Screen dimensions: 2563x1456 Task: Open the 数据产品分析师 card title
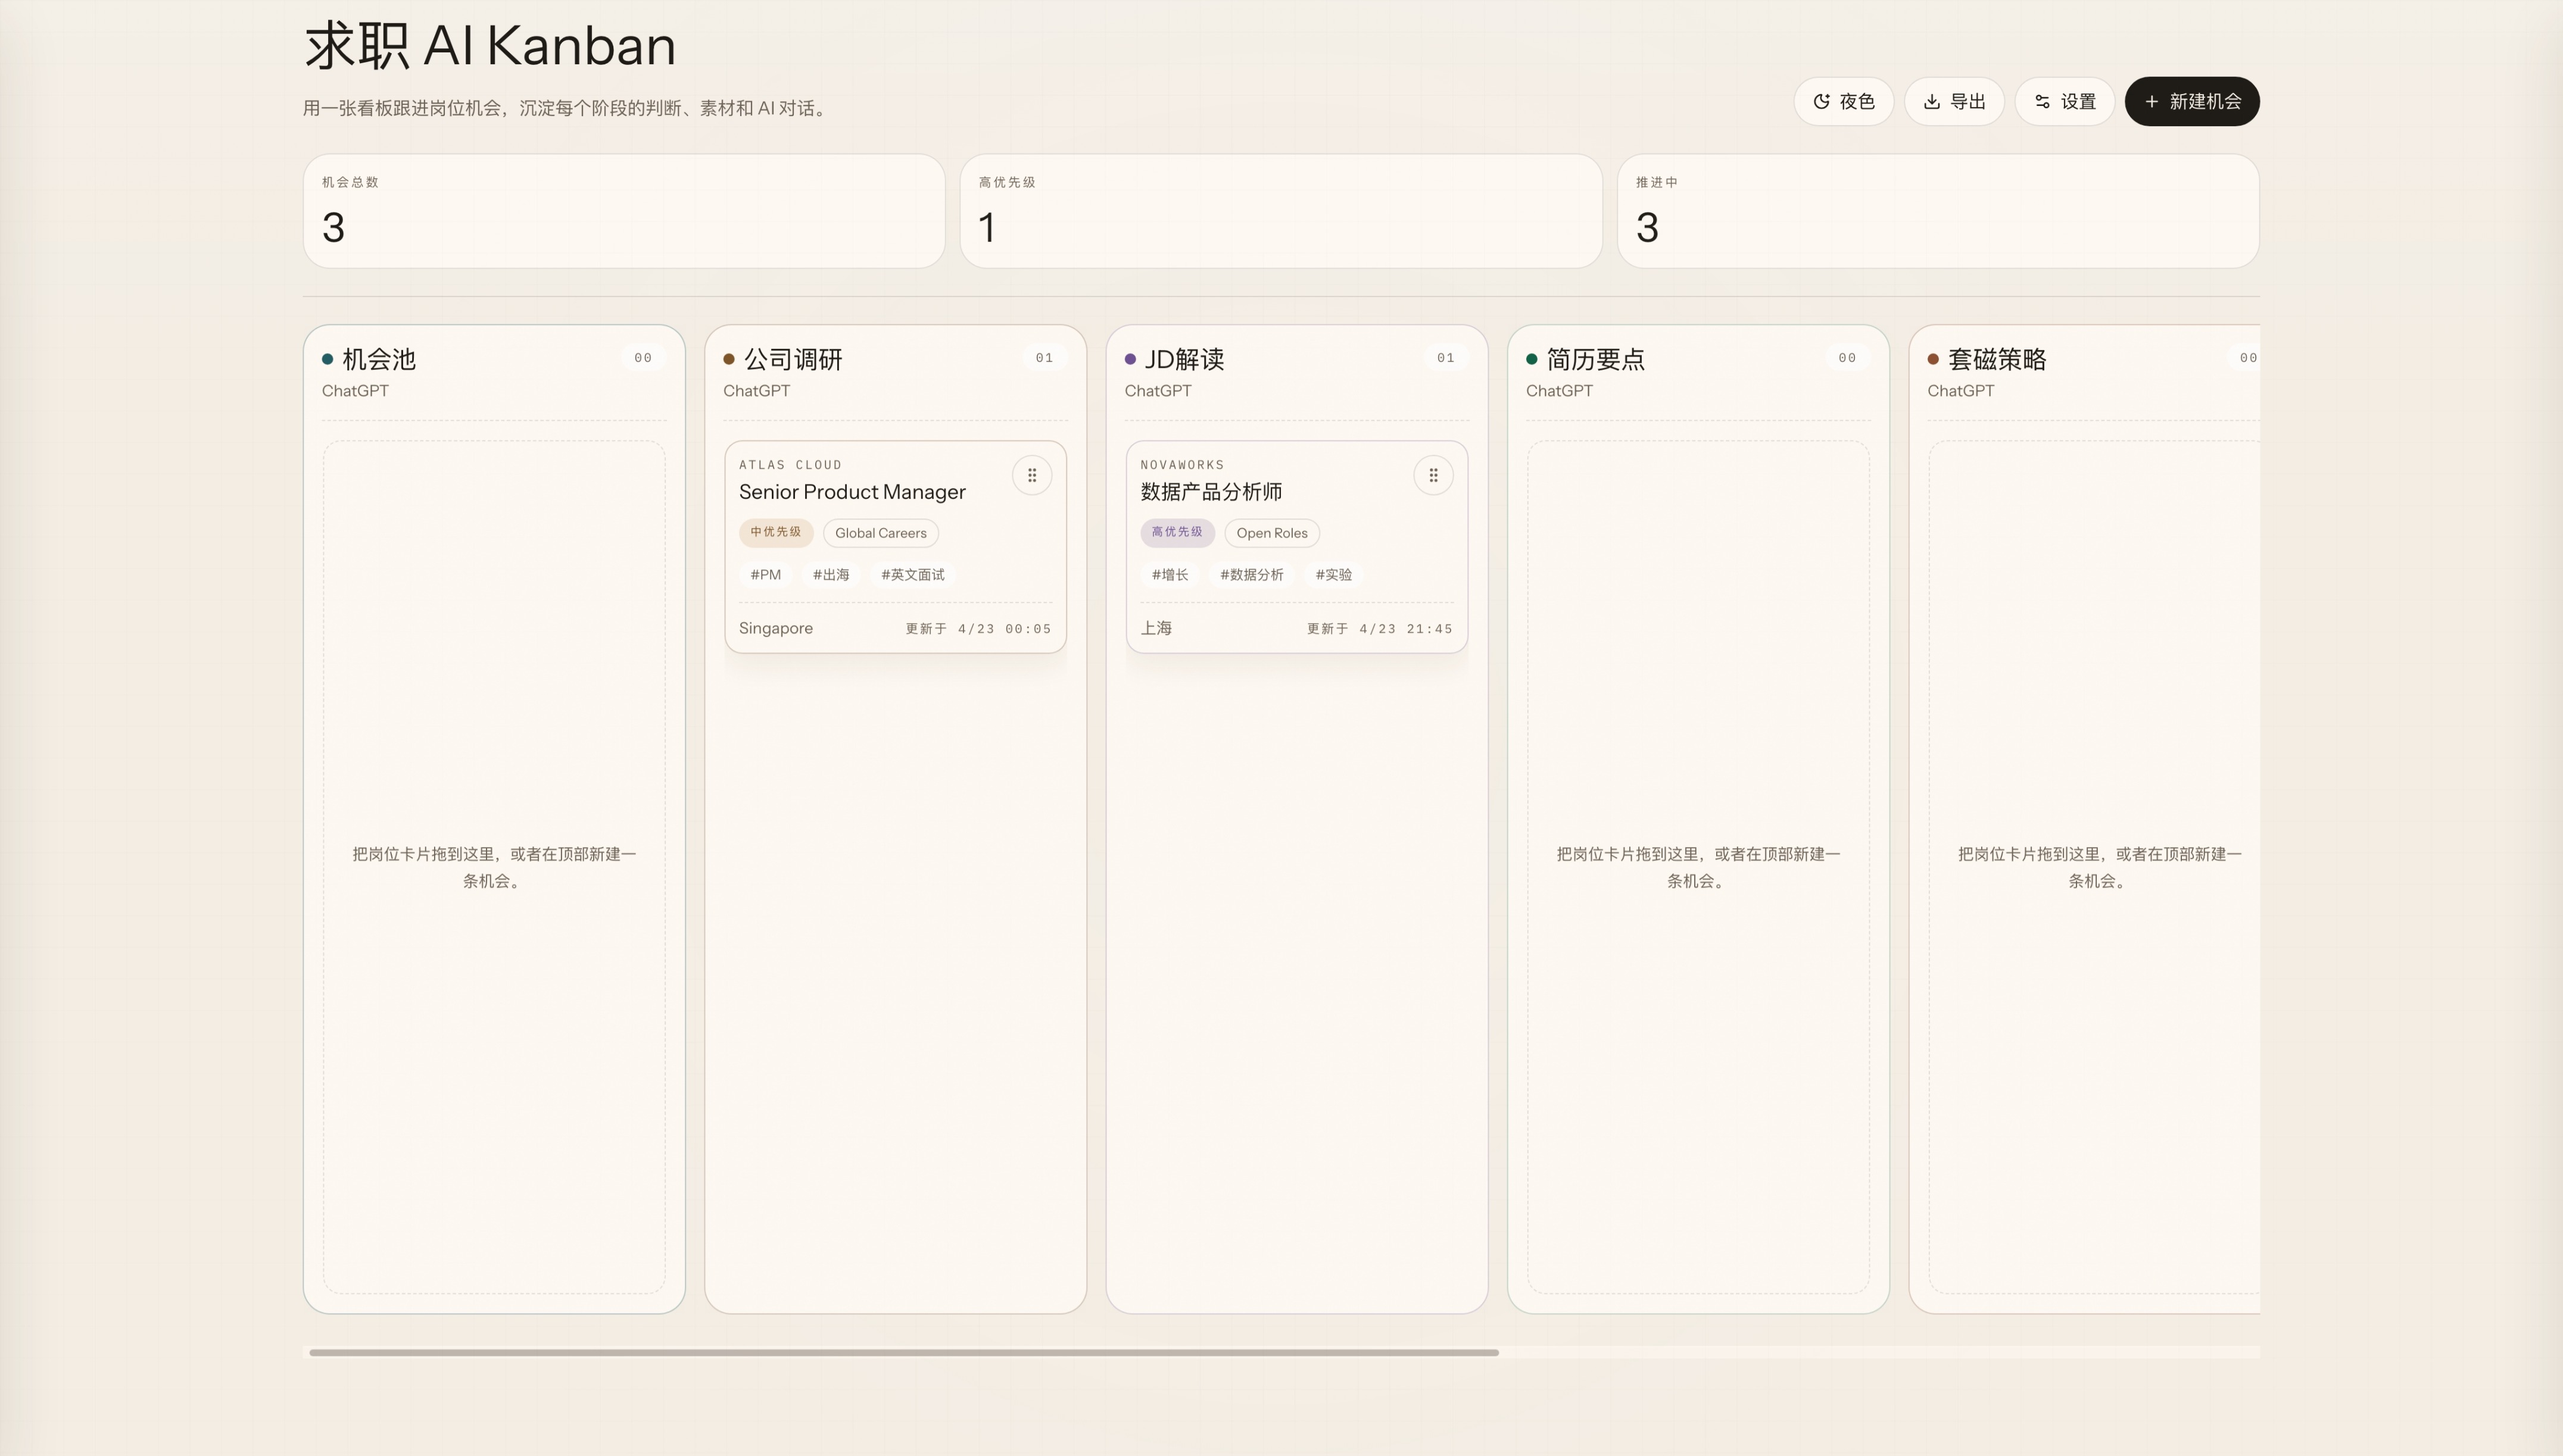pyautogui.click(x=1211, y=492)
